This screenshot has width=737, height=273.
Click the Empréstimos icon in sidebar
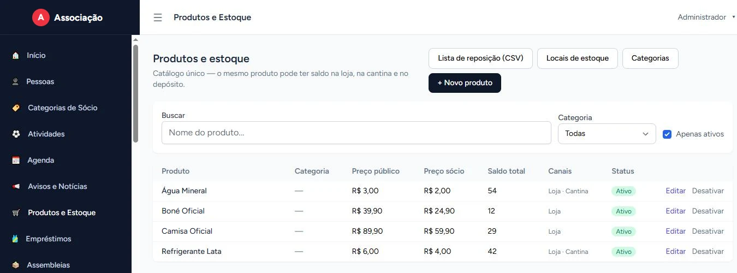(15, 239)
